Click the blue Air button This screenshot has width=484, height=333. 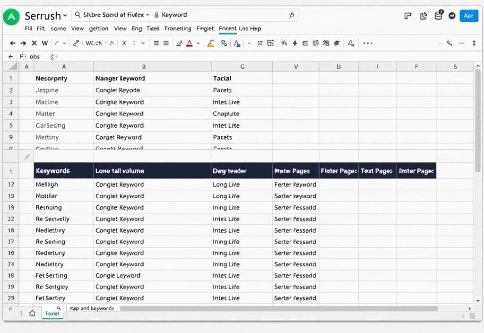468,16
